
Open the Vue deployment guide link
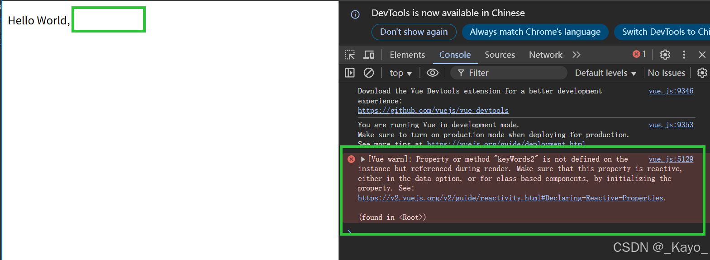pyautogui.click(x=506, y=144)
